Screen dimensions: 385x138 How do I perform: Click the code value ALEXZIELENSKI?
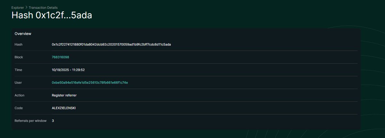(x=64, y=108)
